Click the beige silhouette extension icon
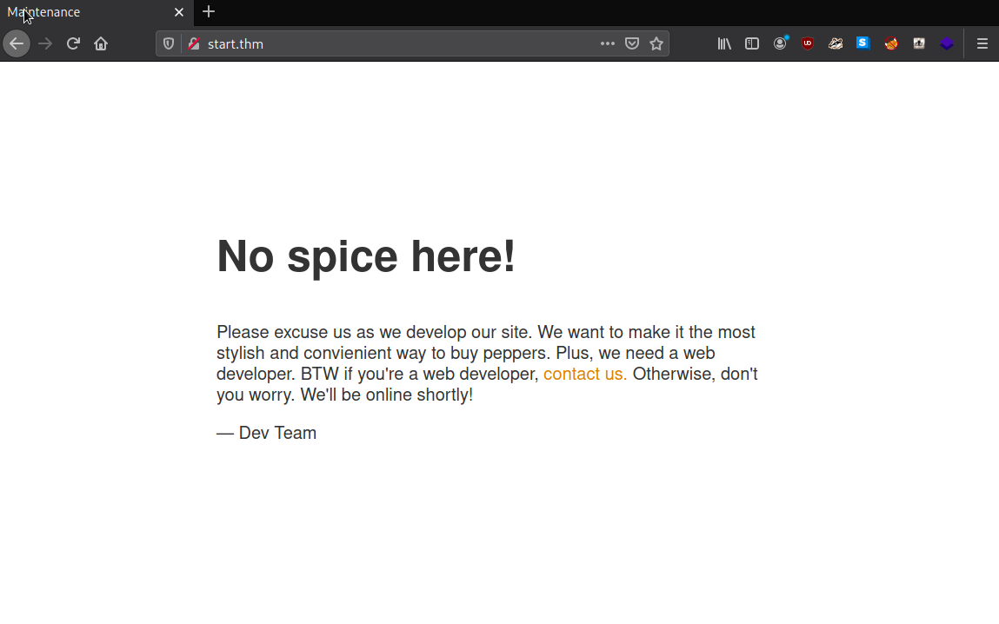Screen dimensions: 999x624 [919, 43]
